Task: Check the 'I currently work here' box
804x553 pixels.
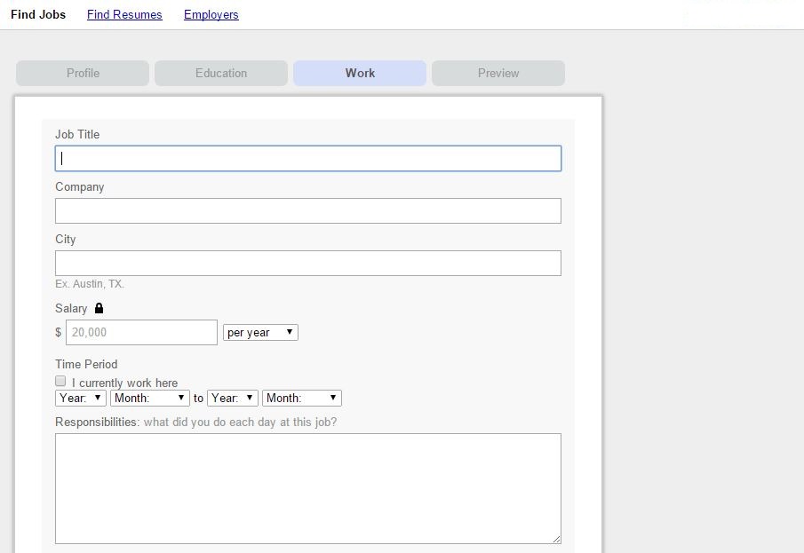Action: click(61, 382)
